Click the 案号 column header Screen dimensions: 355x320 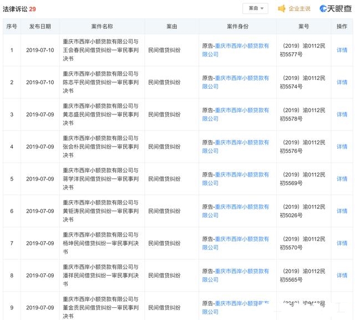(x=303, y=27)
